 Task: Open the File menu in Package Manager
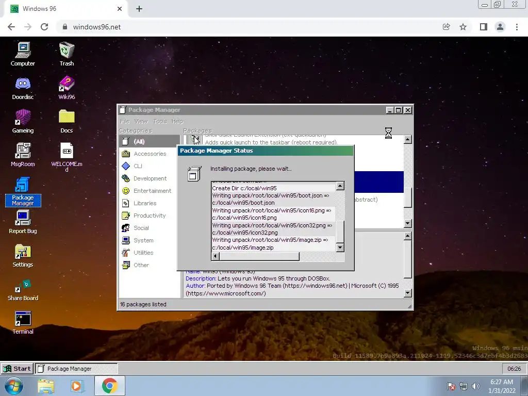click(125, 121)
